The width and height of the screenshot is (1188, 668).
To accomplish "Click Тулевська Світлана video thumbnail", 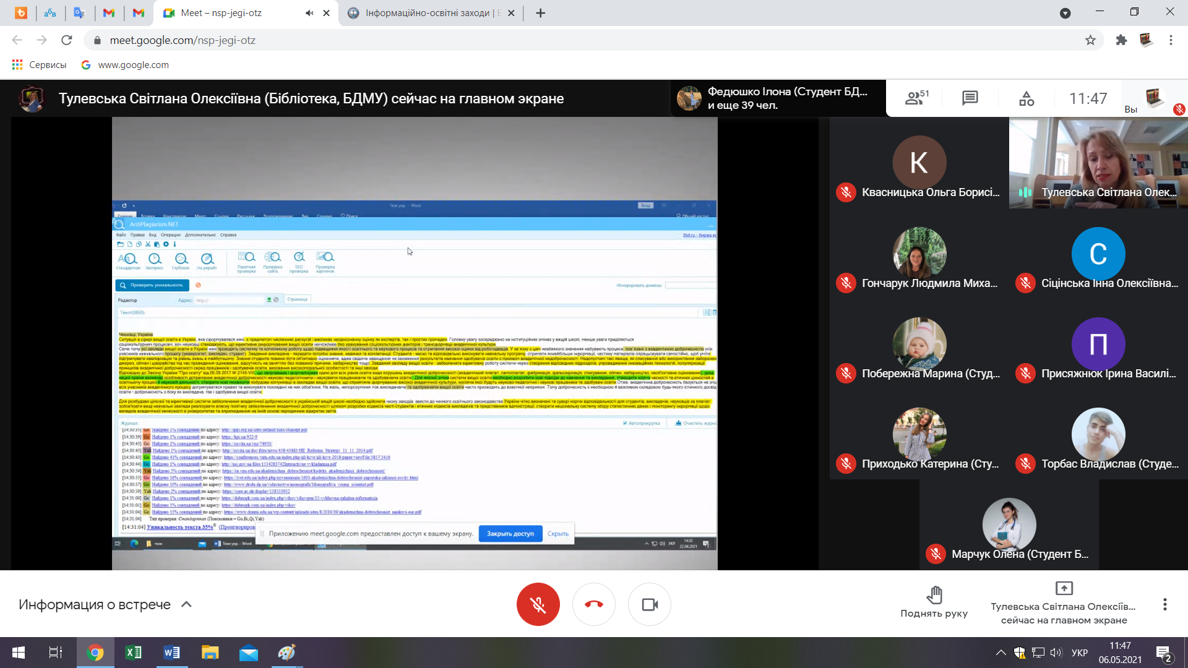I will [1098, 163].
